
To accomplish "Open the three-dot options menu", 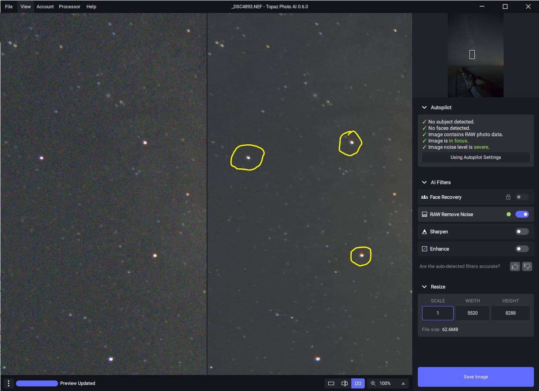I will coord(8,383).
